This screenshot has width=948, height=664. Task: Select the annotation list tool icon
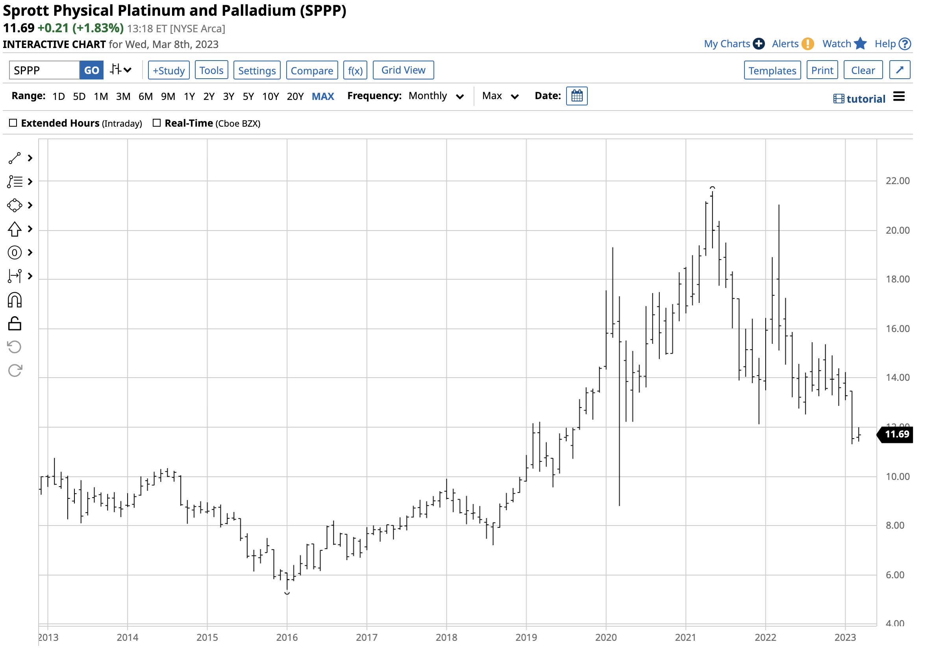pos(15,182)
